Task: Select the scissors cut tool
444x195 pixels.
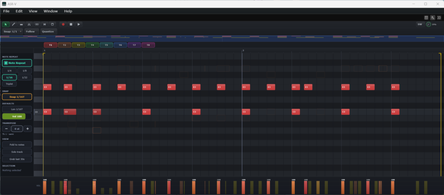Action: [29, 24]
